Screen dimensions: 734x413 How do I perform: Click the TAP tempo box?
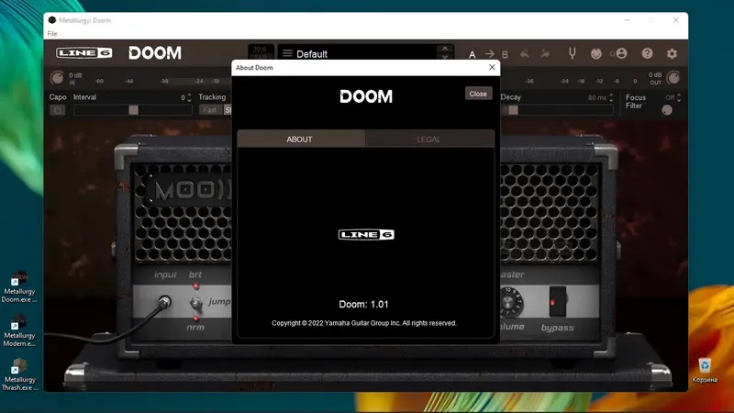pyautogui.click(x=260, y=52)
